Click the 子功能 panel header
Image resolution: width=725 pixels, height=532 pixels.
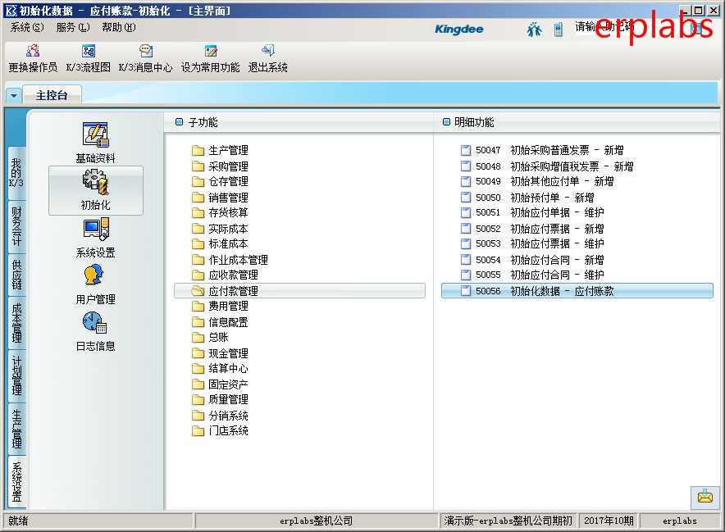click(x=299, y=122)
